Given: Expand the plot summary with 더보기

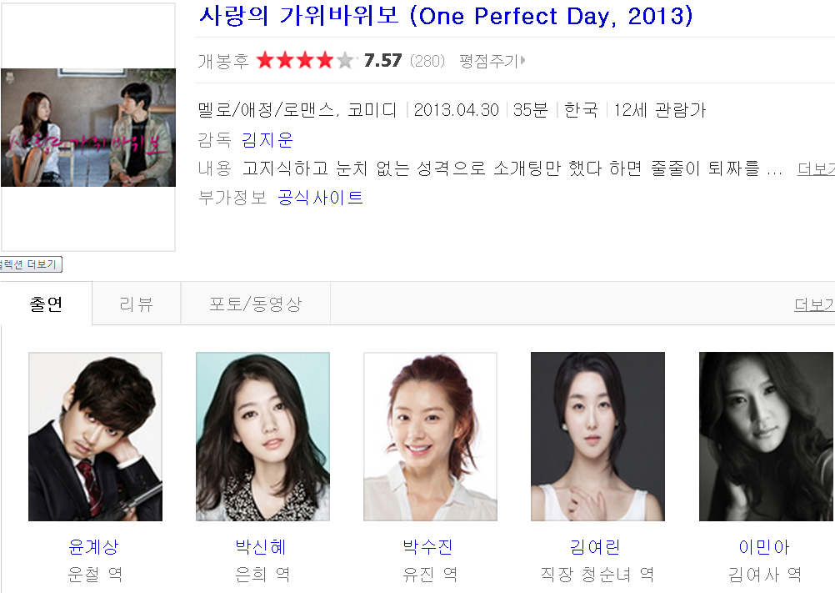Looking at the screenshot, I should (x=816, y=169).
